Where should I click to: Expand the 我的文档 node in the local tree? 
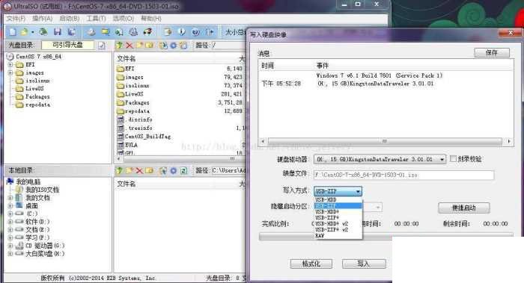[10, 198]
